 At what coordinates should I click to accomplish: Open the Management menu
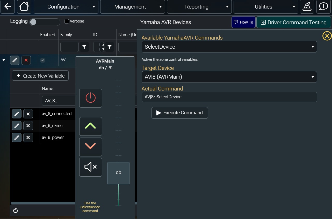click(x=133, y=7)
